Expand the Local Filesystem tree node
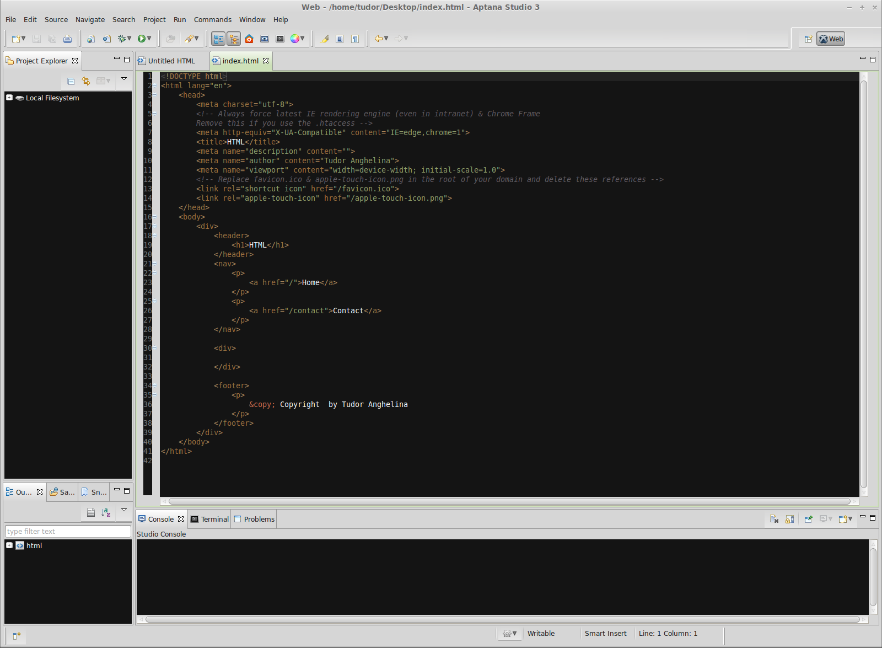 coord(9,98)
